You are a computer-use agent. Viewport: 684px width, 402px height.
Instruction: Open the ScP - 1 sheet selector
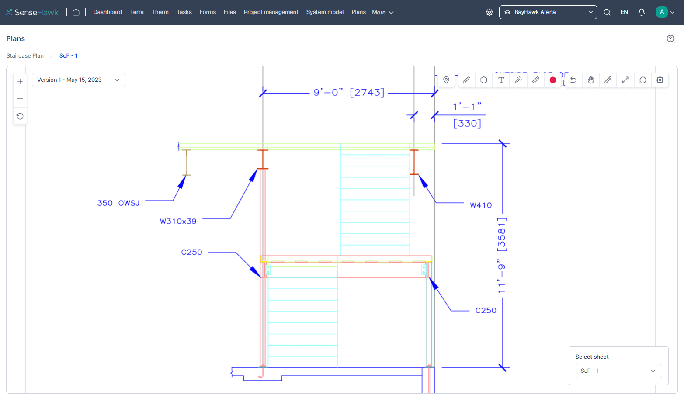point(618,371)
